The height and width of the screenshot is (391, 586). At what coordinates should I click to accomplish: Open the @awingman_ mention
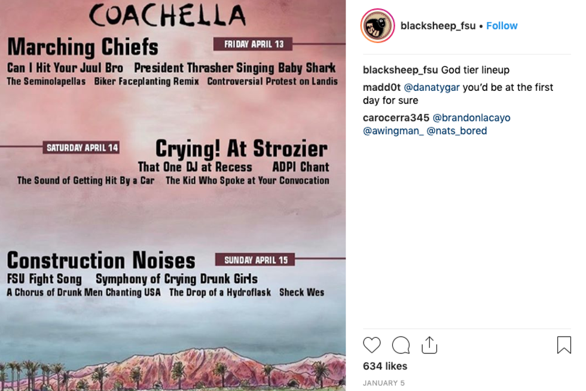(x=393, y=131)
